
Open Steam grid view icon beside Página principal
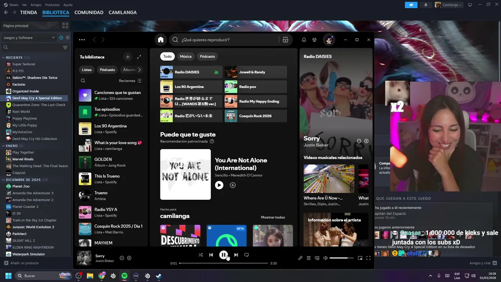[x=65, y=25]
